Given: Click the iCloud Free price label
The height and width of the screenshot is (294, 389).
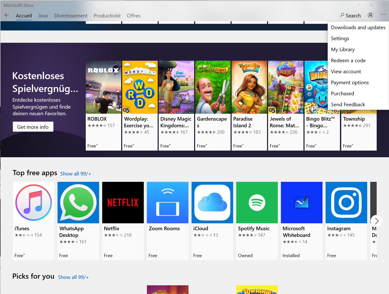Looking at the screenshot, I should pyautogui.click(x=197, y=256).
